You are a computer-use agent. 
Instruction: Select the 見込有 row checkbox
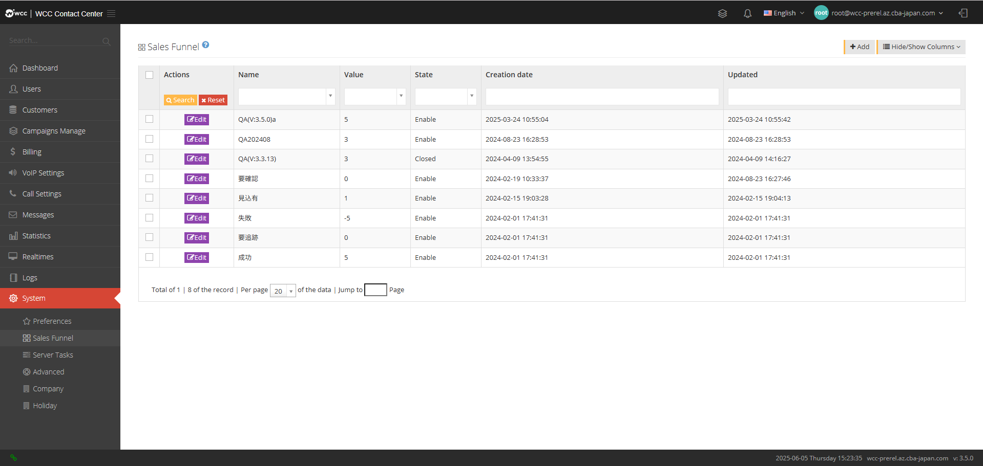[149, 198]
